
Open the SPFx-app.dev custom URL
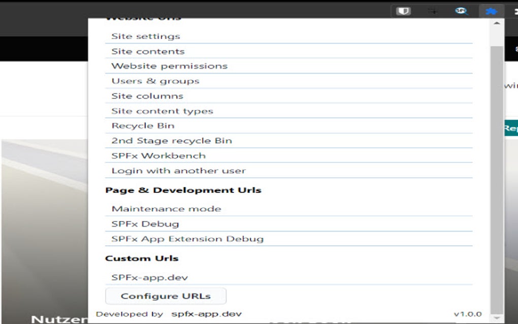150,277
